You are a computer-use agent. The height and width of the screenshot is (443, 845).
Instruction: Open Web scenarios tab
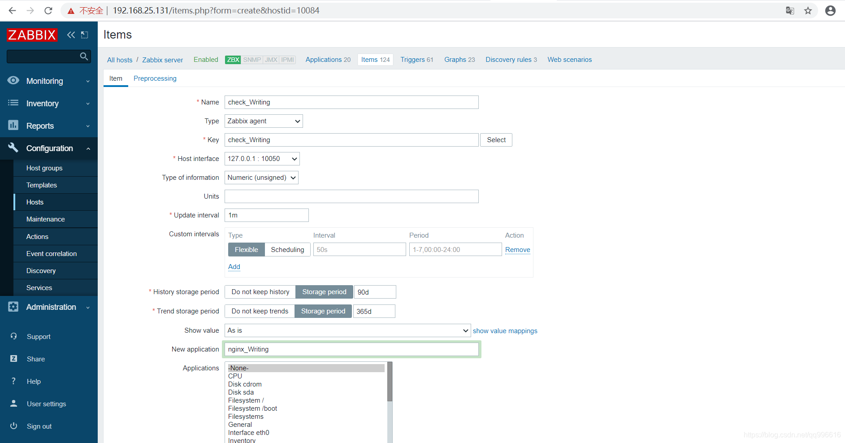pyautogui.click(x=569, y=60)
